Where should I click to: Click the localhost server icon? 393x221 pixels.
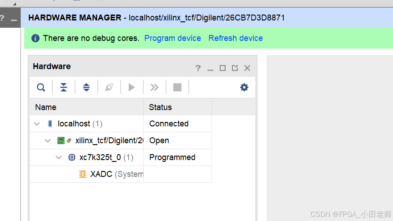(50, 124)
